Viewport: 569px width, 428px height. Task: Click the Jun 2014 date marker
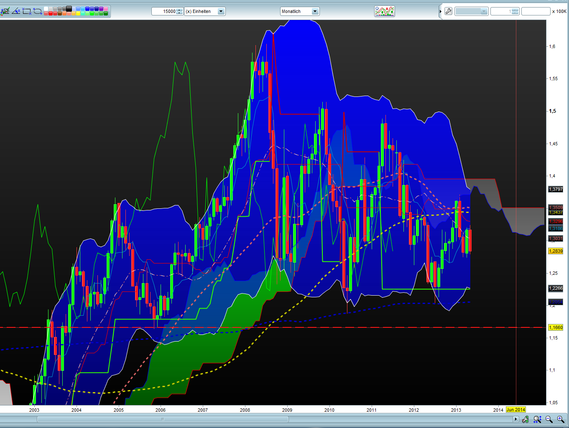pos(516,410)
